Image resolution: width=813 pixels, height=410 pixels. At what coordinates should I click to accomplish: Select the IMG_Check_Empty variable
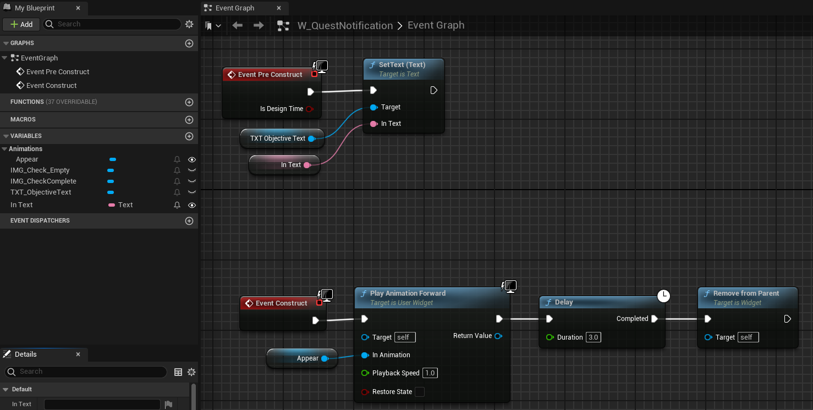point(40,170)
